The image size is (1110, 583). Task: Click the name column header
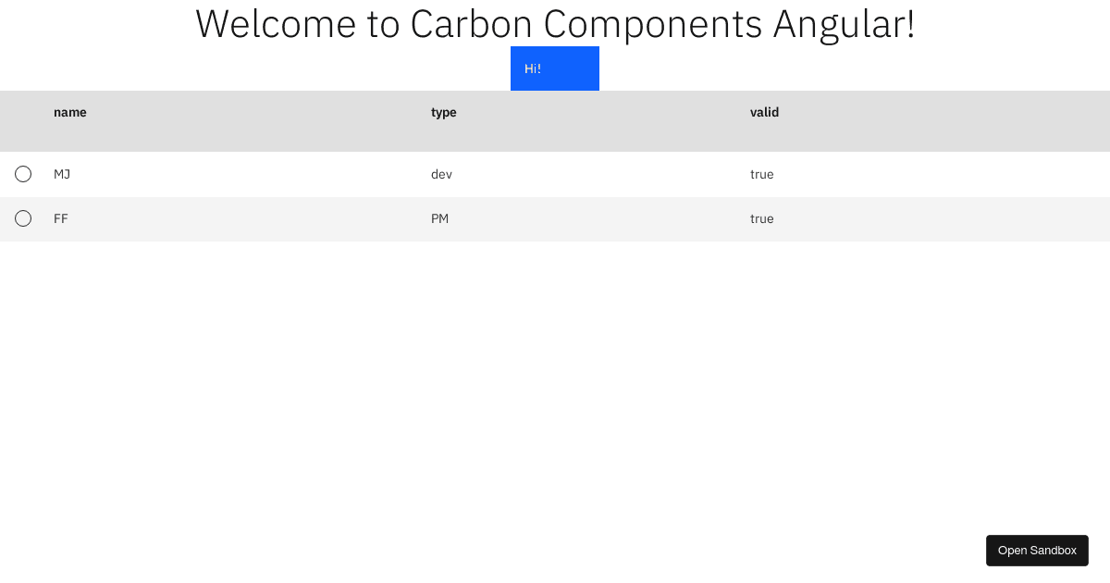pyautogui.click(x=70, y=112)
